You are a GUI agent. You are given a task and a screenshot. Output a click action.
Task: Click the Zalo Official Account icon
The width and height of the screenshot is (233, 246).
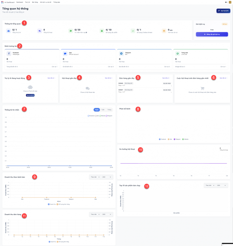65,53
